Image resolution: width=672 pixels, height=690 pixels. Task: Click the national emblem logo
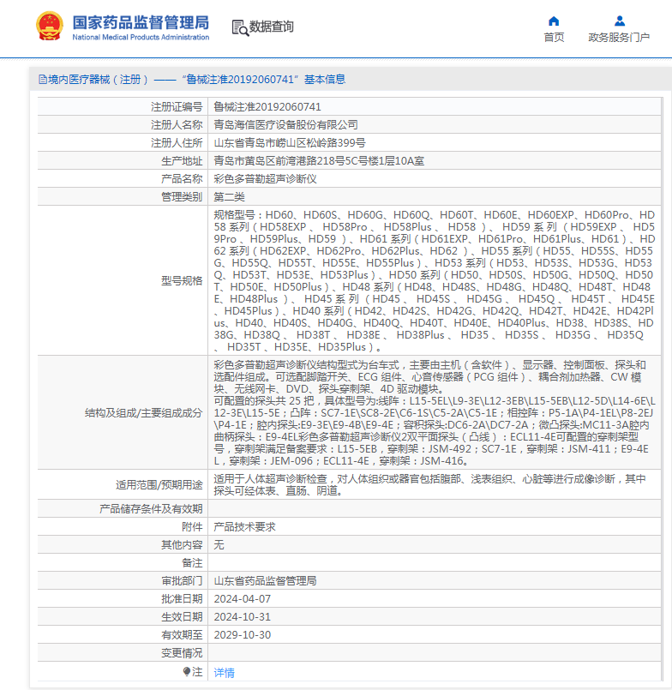tap(50, 26)
